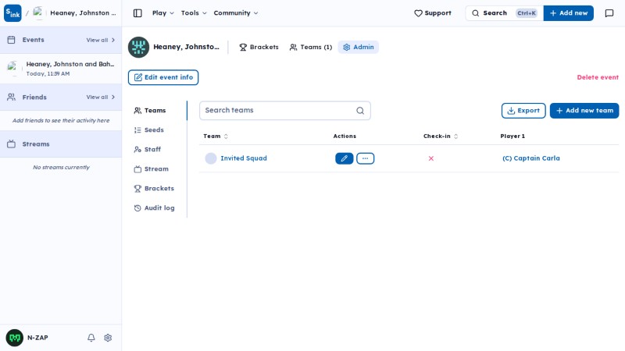625x351 pixels.
Task: Sort teams by Check-in column
Action: tap(441, 136)
